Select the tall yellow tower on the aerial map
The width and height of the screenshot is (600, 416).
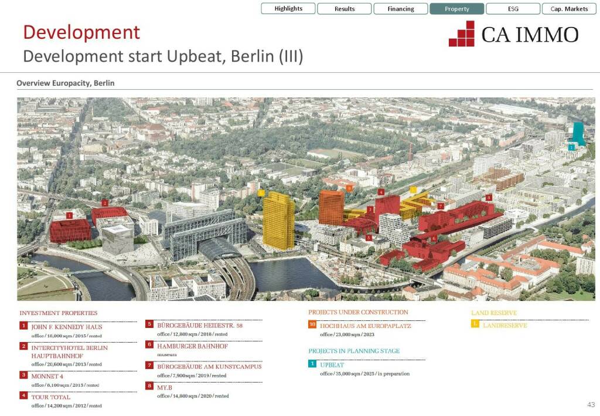point(278,220)
